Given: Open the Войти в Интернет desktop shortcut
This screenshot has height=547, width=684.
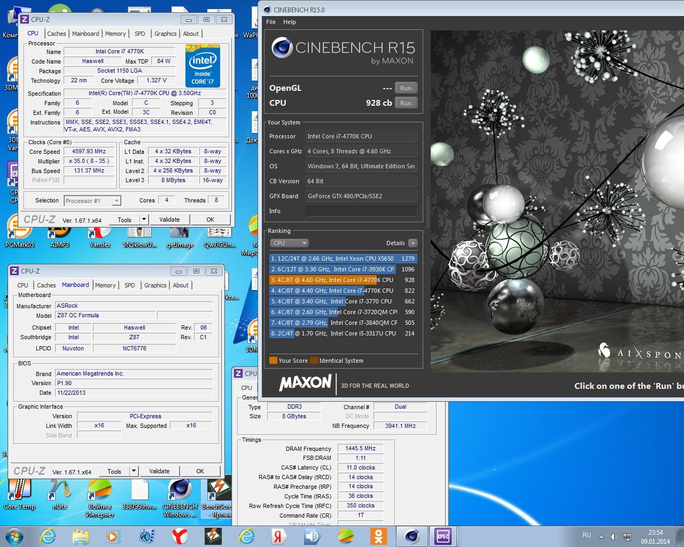Looking at the screenshot, I should [x=100, y=498].
